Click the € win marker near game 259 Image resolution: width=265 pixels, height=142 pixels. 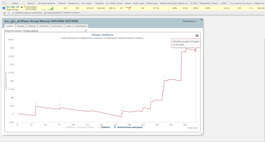[162, 87]
